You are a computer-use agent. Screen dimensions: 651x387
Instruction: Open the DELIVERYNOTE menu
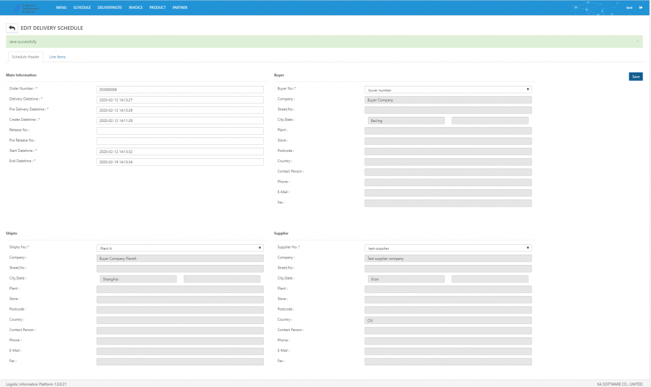coord(109,8)
